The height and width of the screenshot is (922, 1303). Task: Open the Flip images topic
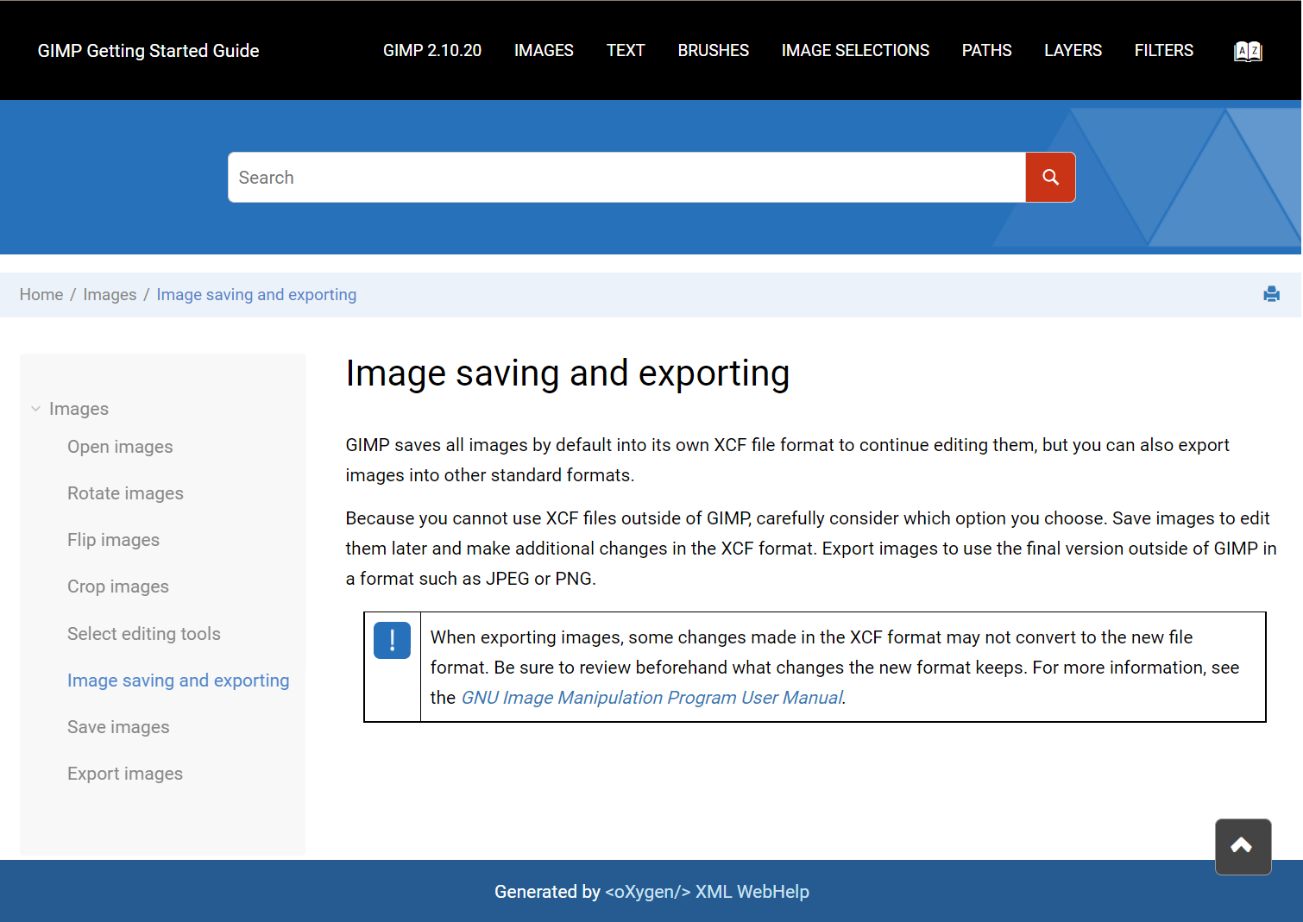(113, 540)
